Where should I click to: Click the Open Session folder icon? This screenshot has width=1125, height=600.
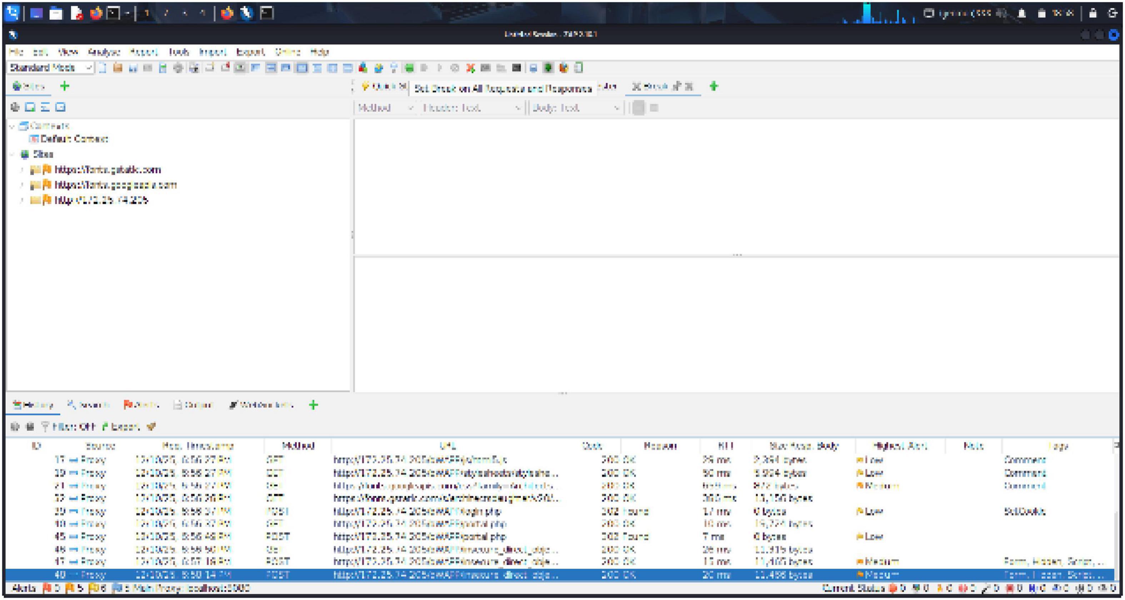click(x=117, y=68)
